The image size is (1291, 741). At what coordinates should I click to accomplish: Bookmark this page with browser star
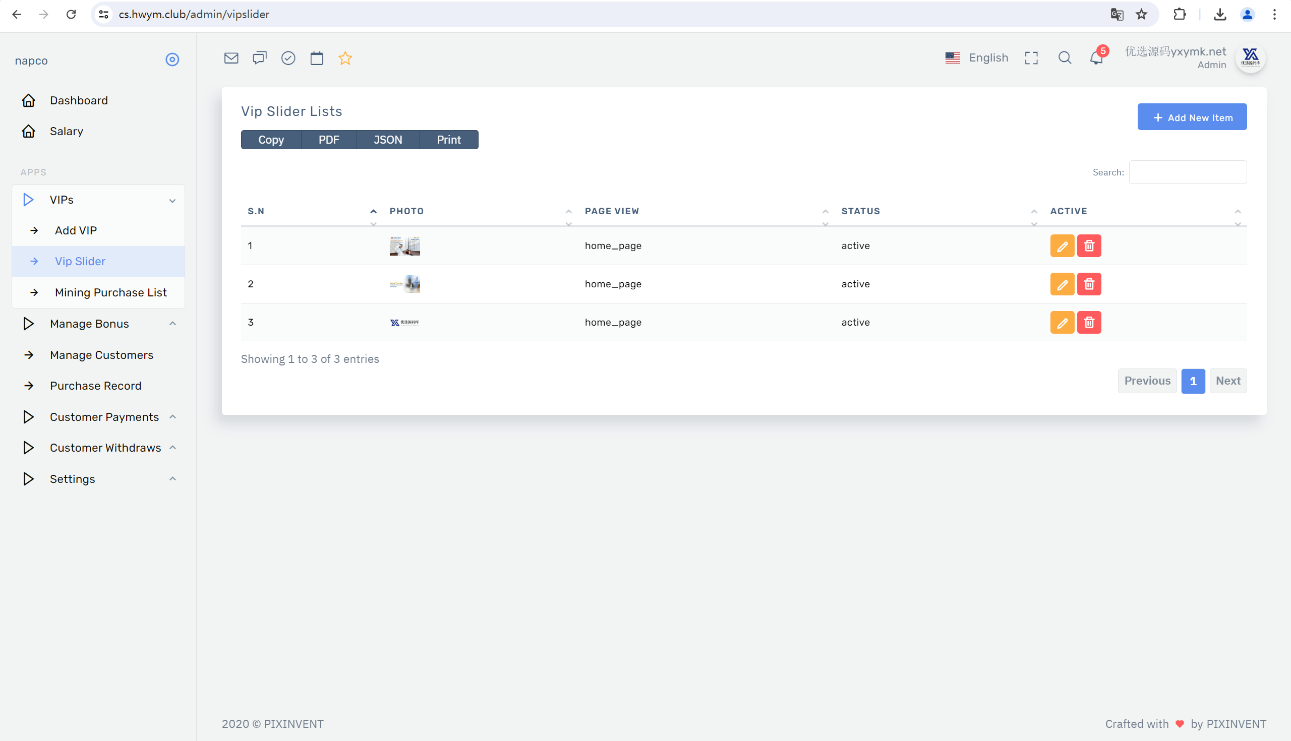(x=1141, y=14)
